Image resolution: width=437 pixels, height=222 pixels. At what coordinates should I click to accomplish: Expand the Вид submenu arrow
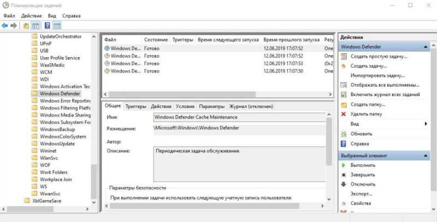coord(426,124)
